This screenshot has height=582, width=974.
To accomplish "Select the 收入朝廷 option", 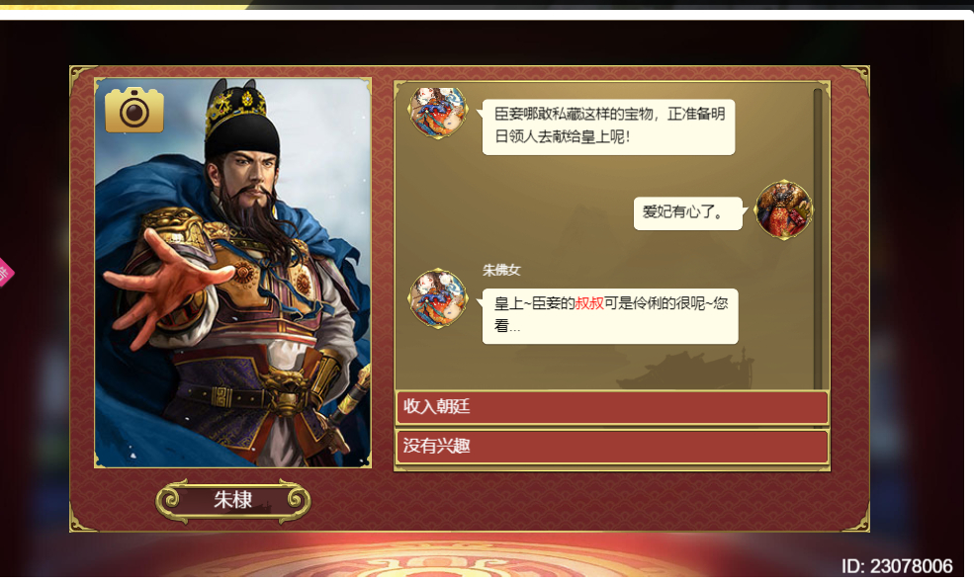I will click(612, 407).
